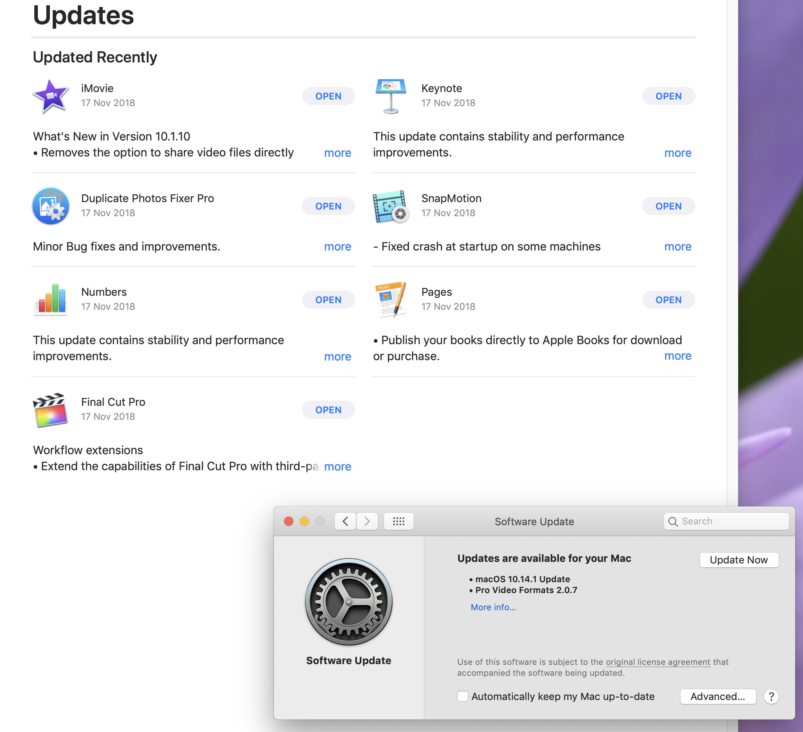Image resolution: width=803 pixels, height=732 pixels.
Task: Expand iMovie update notes with more
Action: [x=338, y=153]
